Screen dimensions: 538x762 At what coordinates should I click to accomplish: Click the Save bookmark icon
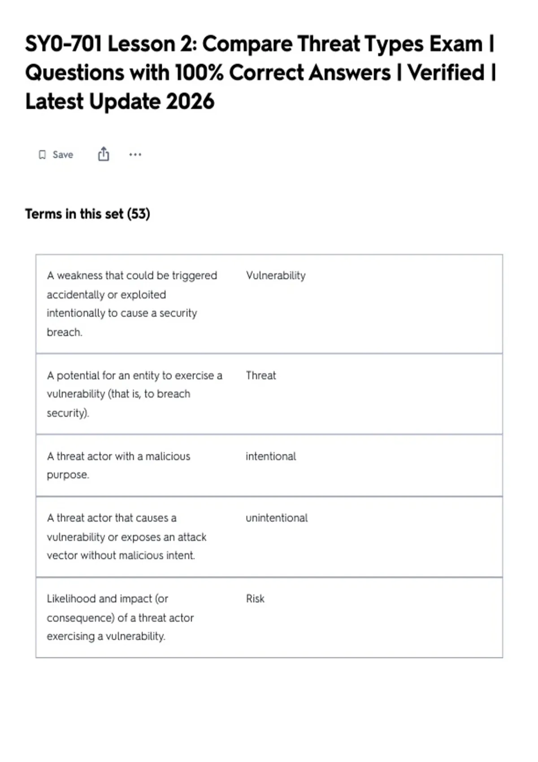point(42,155)
